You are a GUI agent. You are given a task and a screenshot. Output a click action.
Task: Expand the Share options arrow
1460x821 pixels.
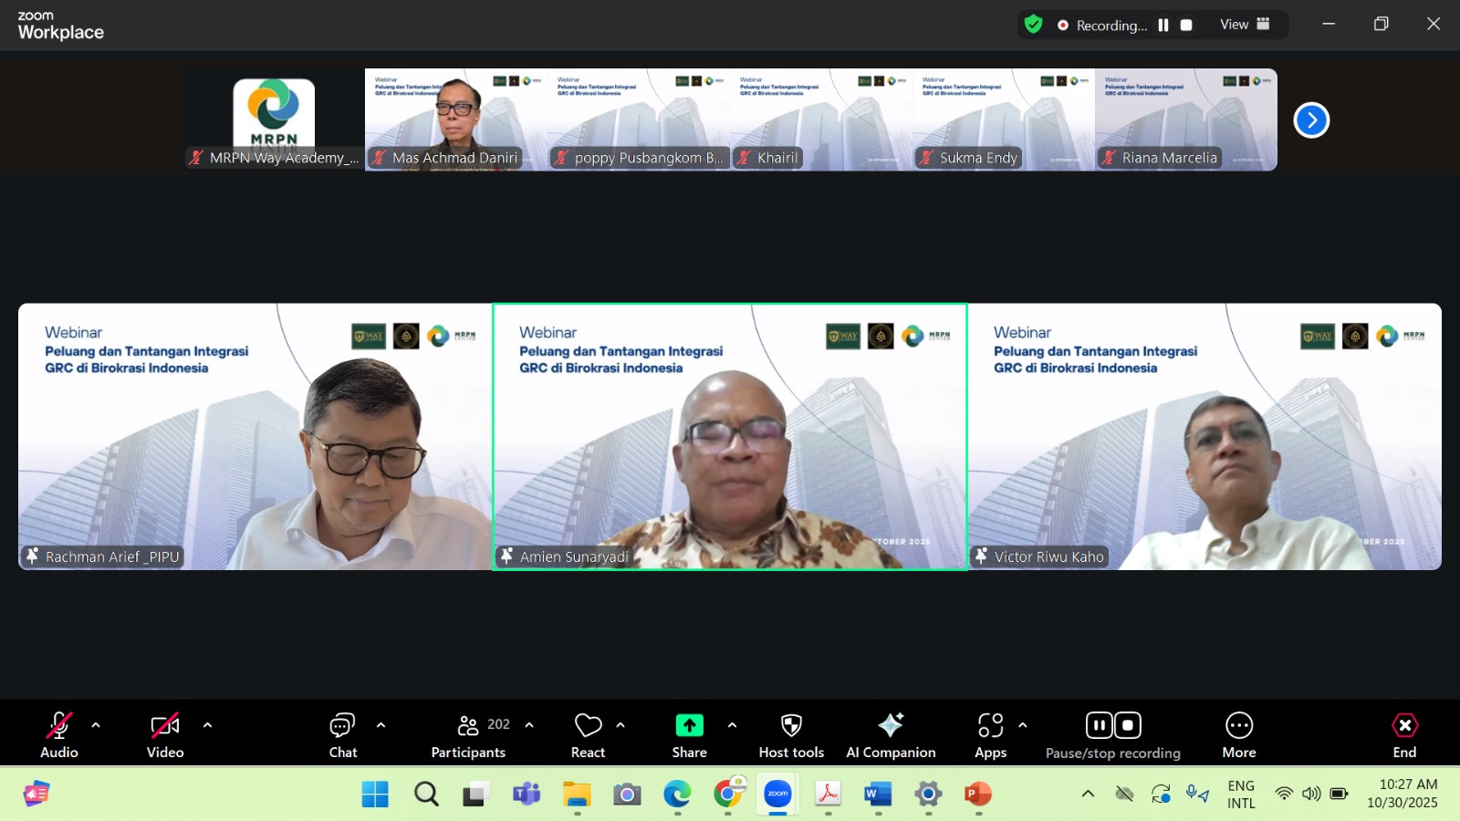pyautogui.click(x=732, y=725)
